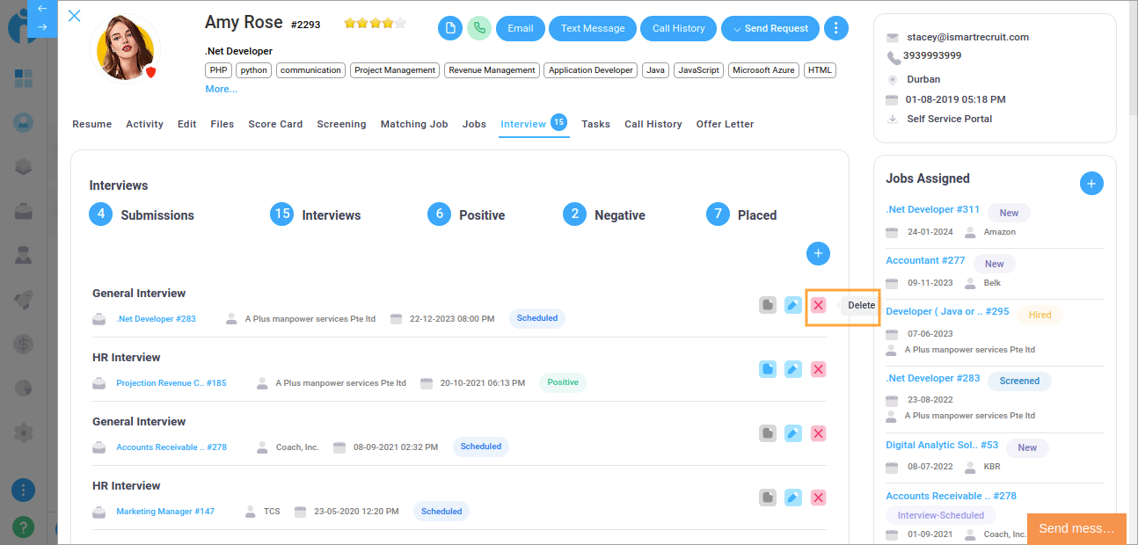
Task: Click the document icon beside the phone button
Action: click(450, 28)
